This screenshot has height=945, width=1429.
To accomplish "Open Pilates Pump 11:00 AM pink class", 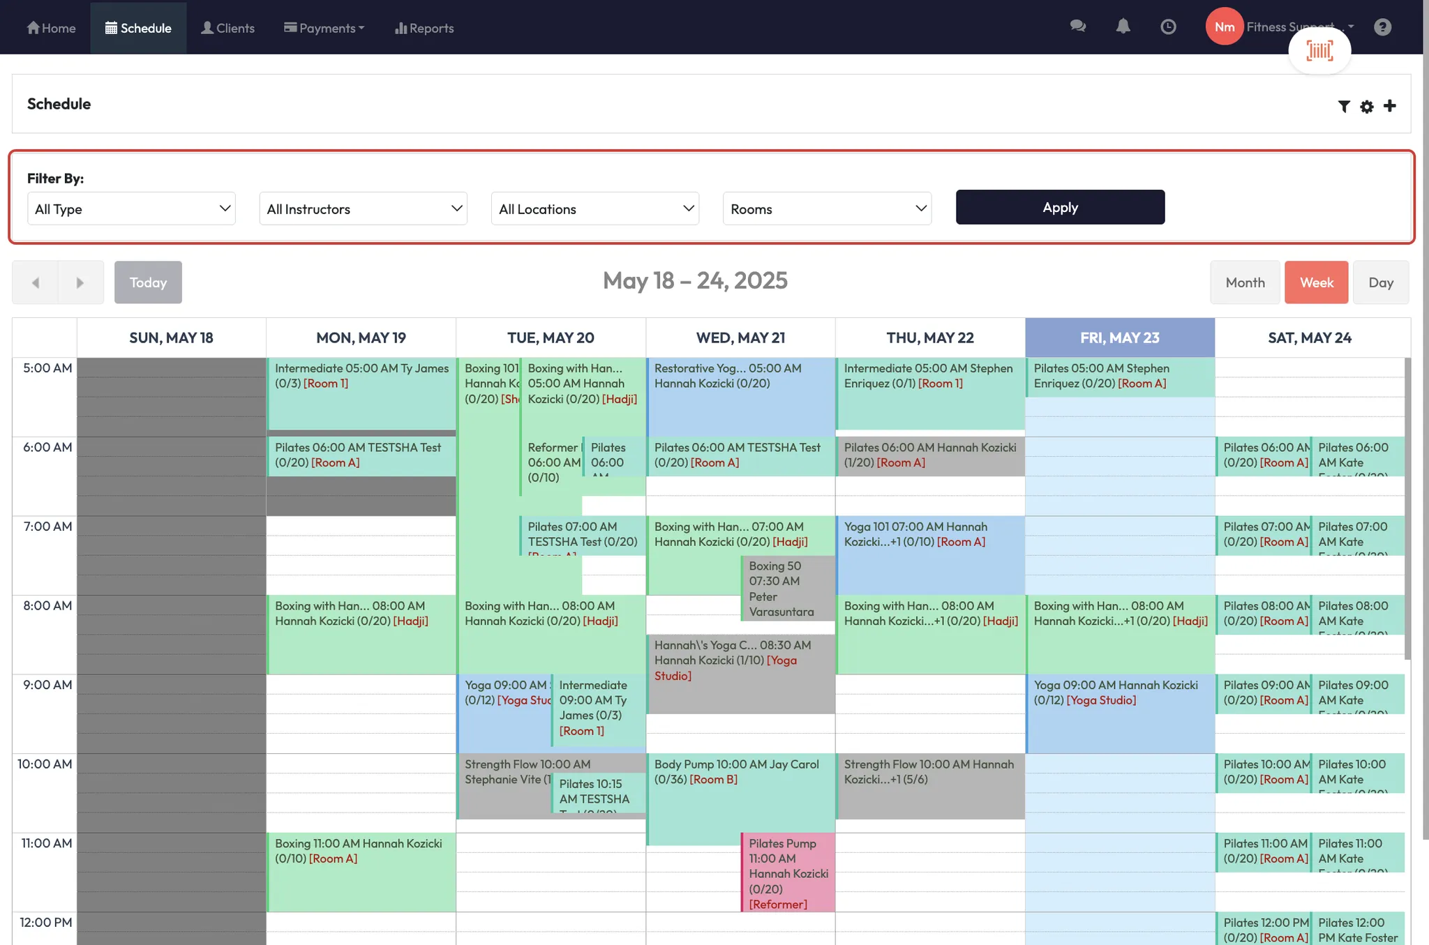I will [x=788, y=872].
